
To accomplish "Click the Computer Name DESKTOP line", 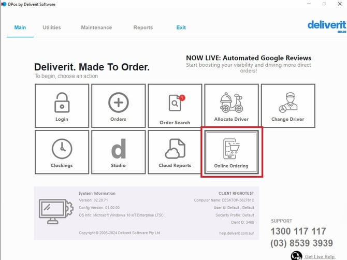I will point(224,200).
